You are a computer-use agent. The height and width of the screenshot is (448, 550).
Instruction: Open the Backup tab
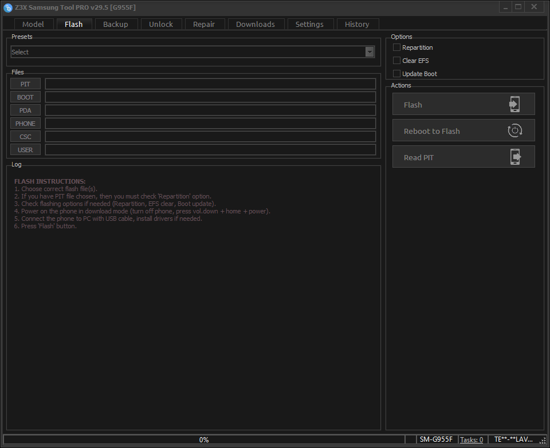click(116, 24)
